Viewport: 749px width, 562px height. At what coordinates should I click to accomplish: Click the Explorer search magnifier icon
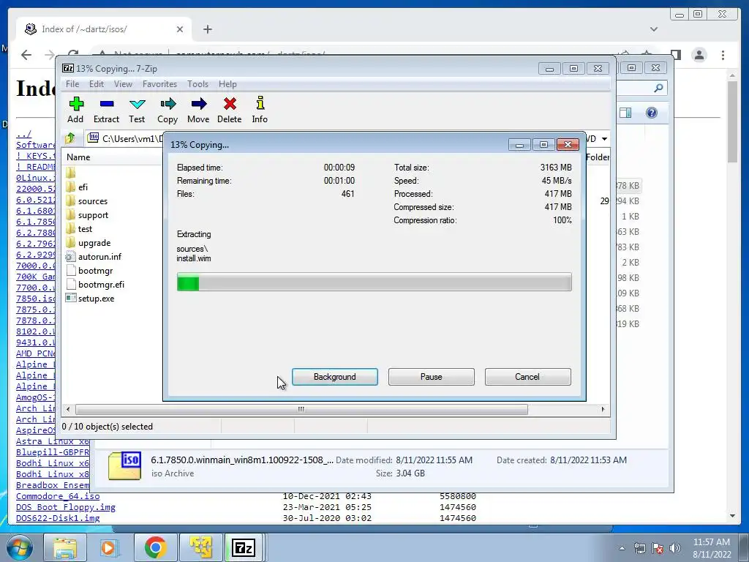(658, 88)
